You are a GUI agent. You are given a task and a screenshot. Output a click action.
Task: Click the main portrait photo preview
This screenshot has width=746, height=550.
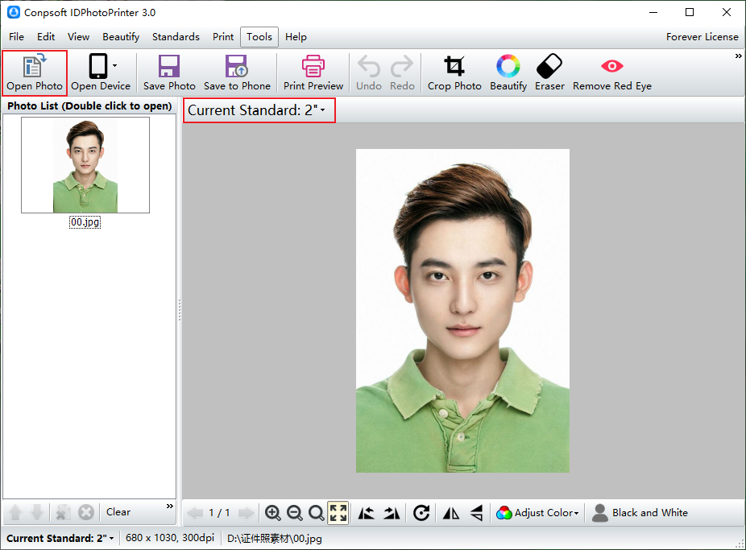point(462,310)
